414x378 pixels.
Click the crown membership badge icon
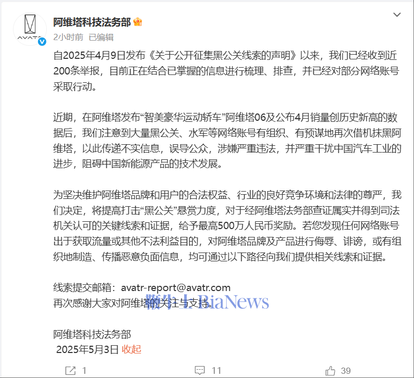(x=137, y=22)
